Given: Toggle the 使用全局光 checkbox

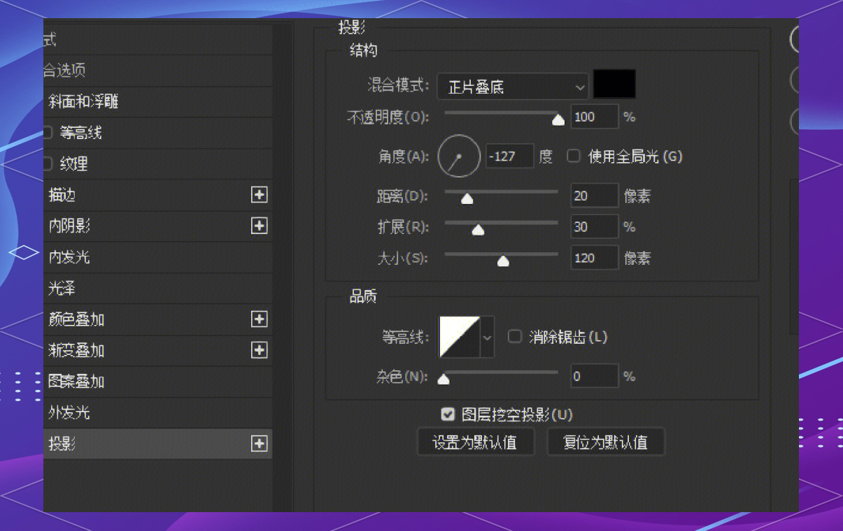Looking at the screenshot, I should point(574,157).
